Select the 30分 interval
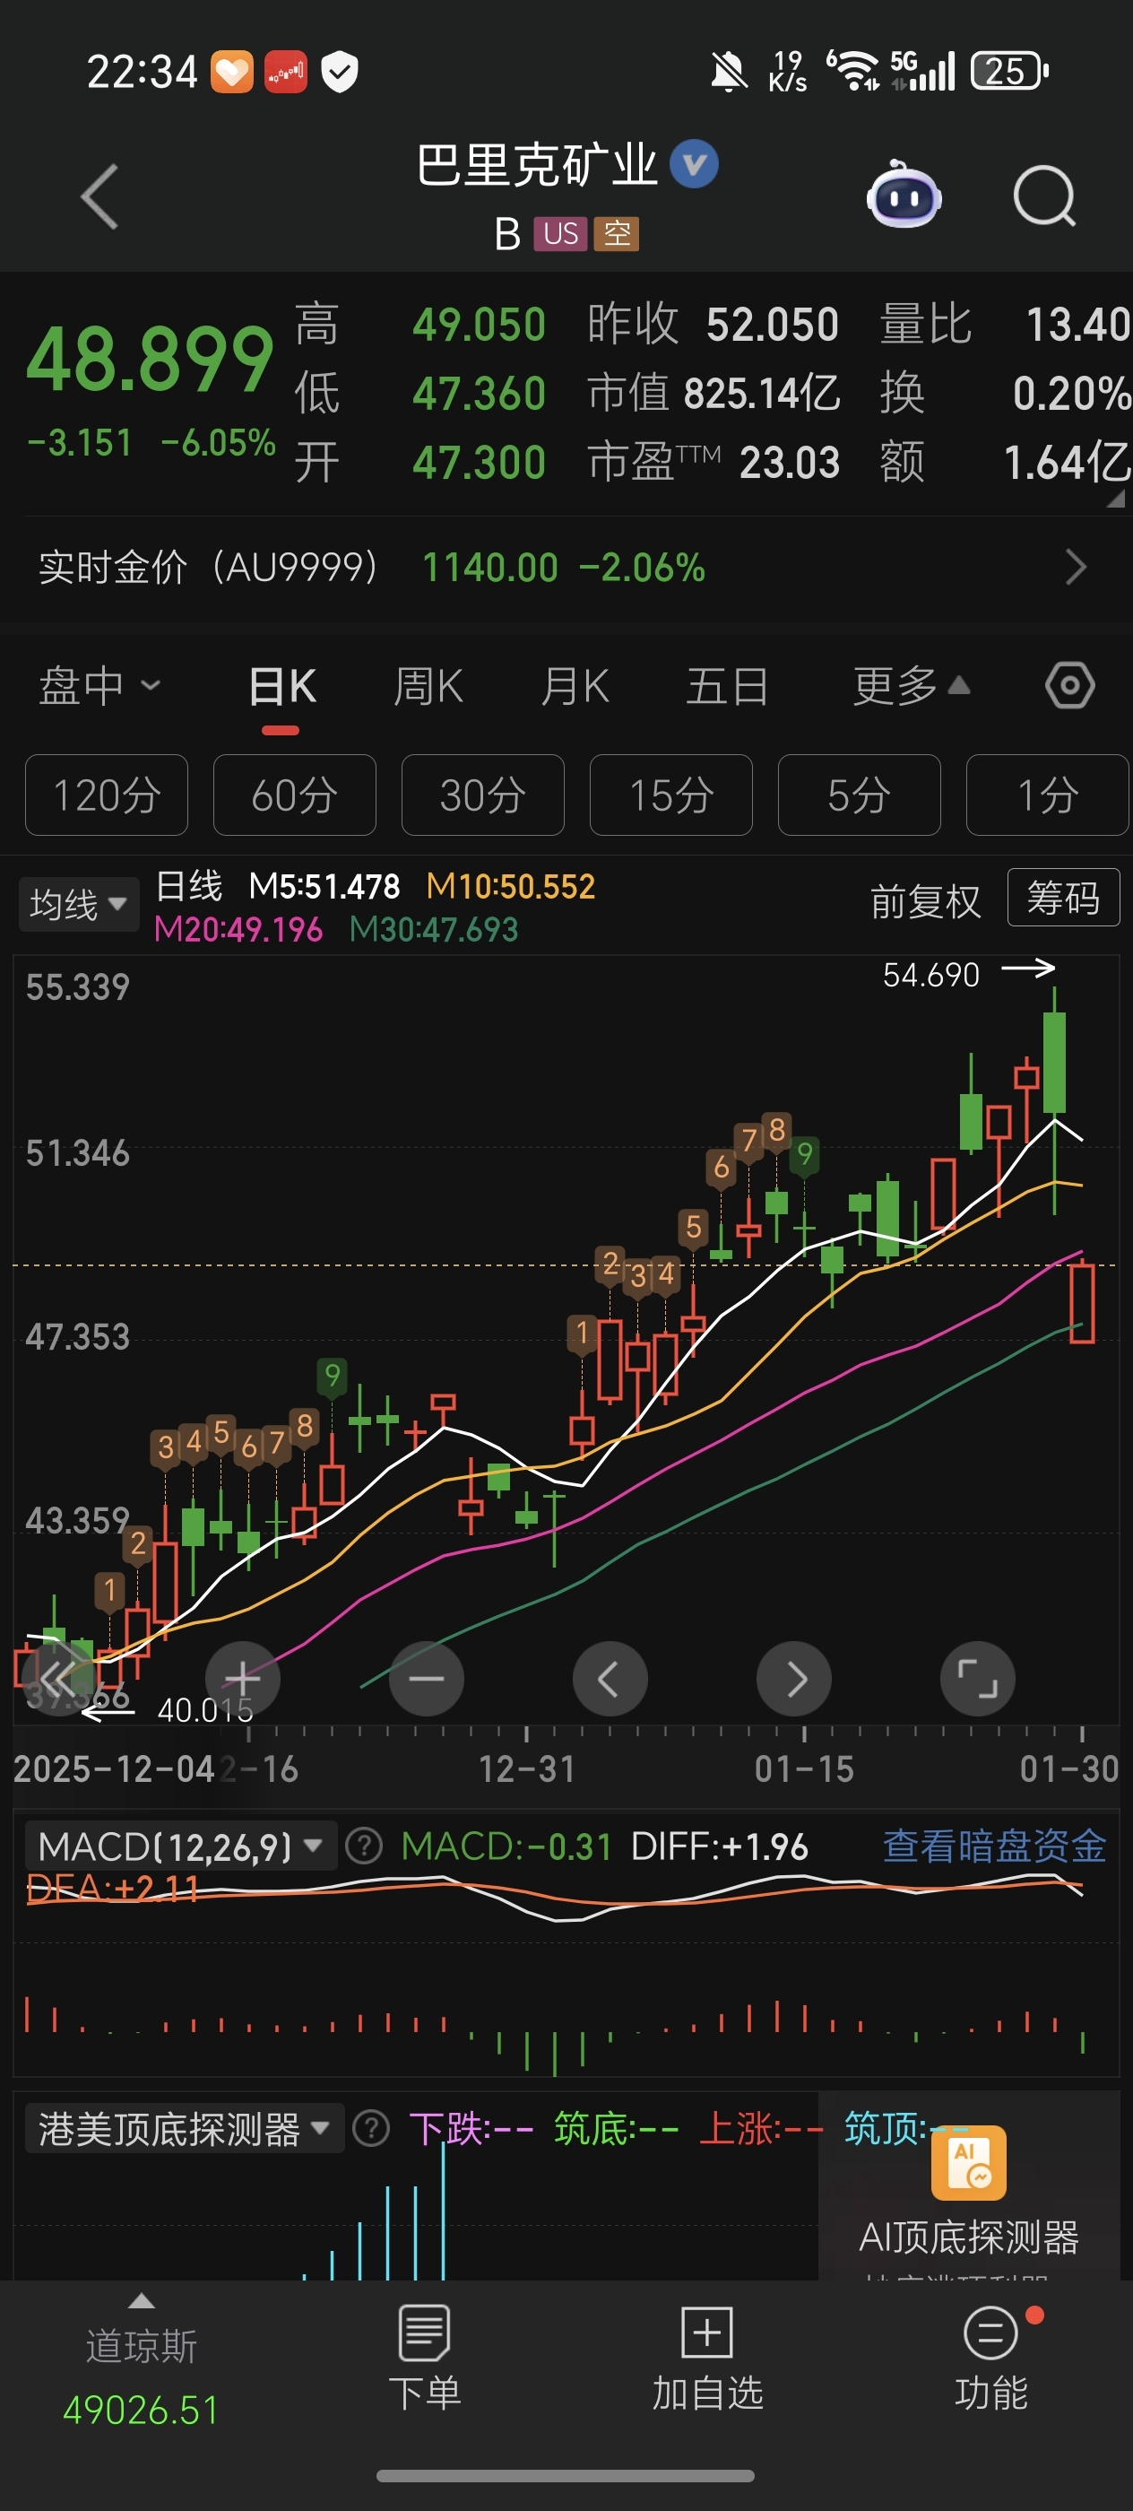This screenshot has height=2511, width=1133. [482, 795]
